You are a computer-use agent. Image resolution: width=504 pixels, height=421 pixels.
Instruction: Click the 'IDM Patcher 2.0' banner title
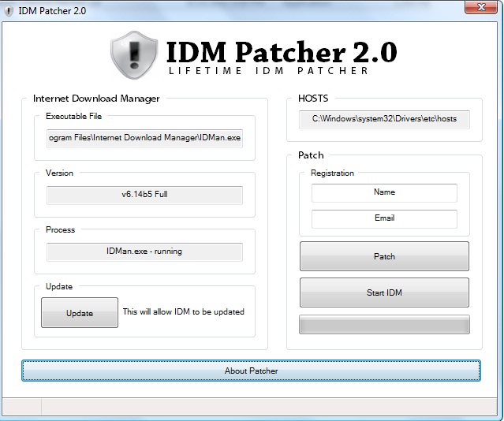click(282, 51)
